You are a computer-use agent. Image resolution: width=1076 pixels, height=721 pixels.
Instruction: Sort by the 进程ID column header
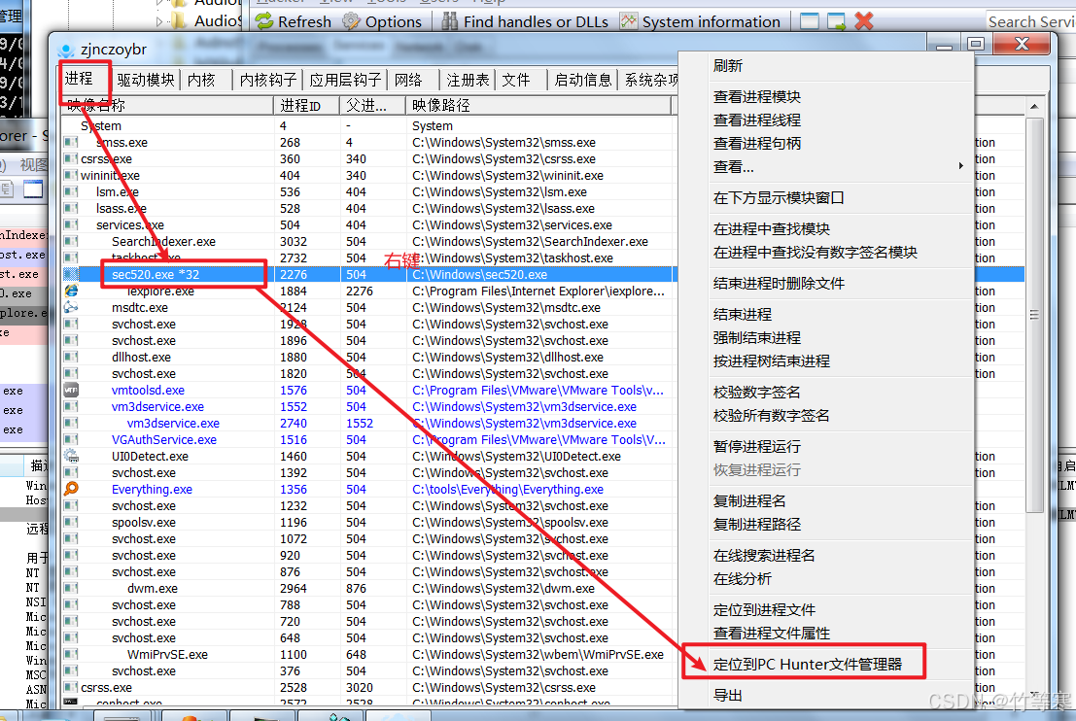coord(300,105)
